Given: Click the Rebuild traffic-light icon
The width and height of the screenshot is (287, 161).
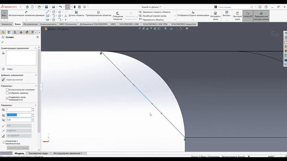Looking at the screenshot, I should click(74, 7).
